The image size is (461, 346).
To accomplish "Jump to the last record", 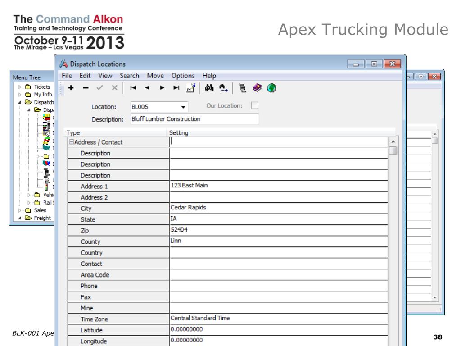I will click(x=176, y=88).
